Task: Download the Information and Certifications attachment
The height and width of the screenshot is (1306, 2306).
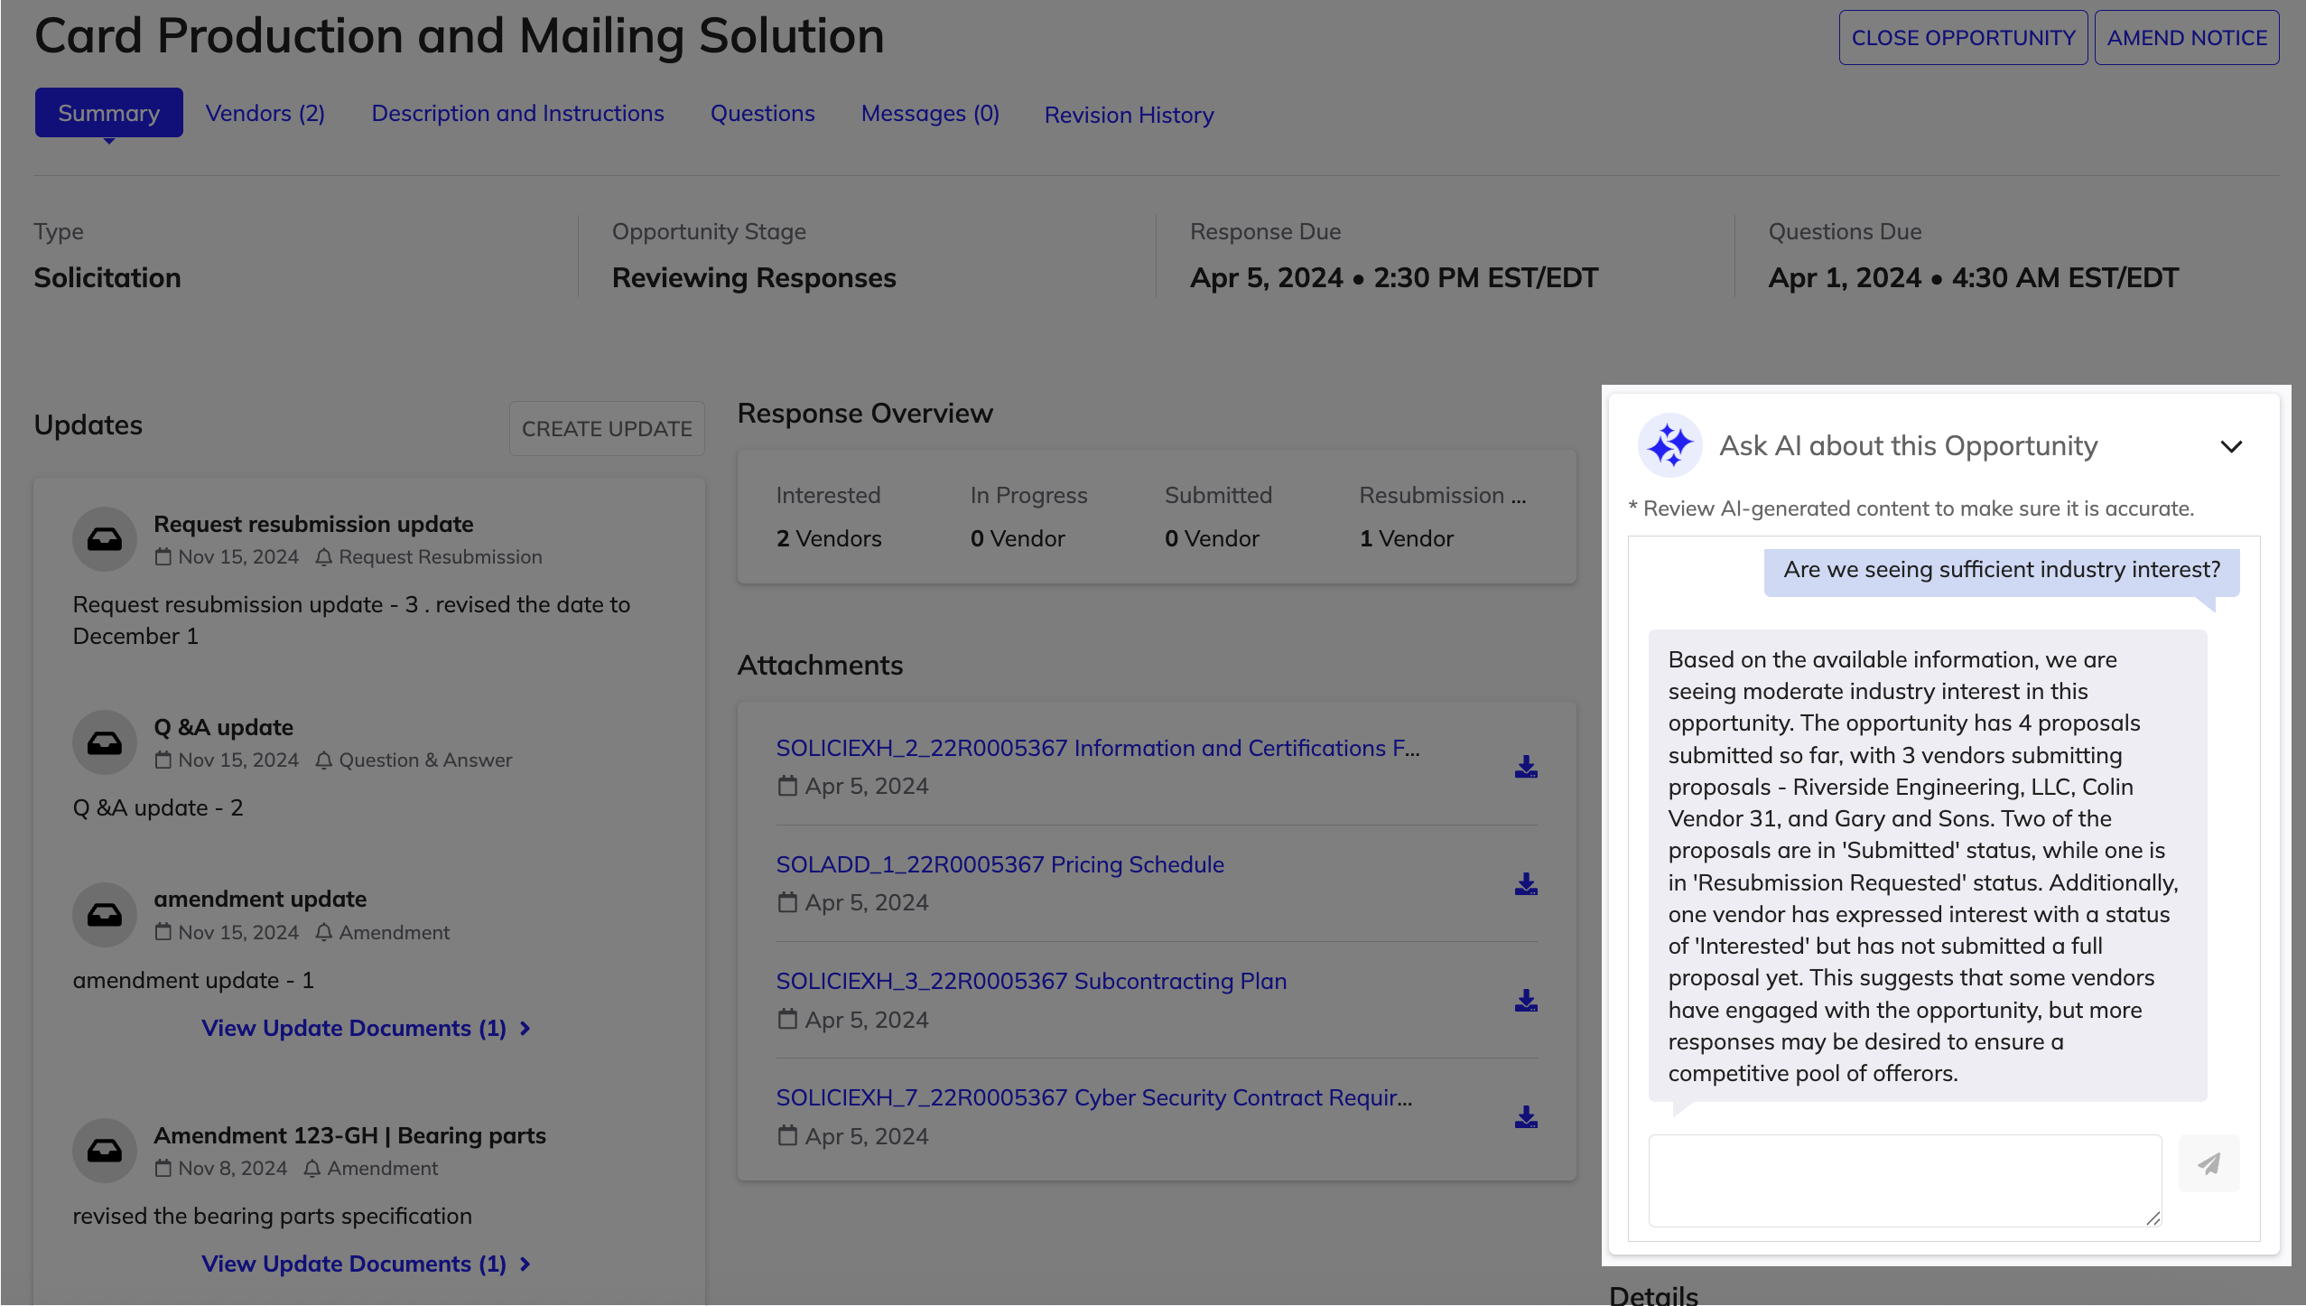Action: pos(1526,767)
